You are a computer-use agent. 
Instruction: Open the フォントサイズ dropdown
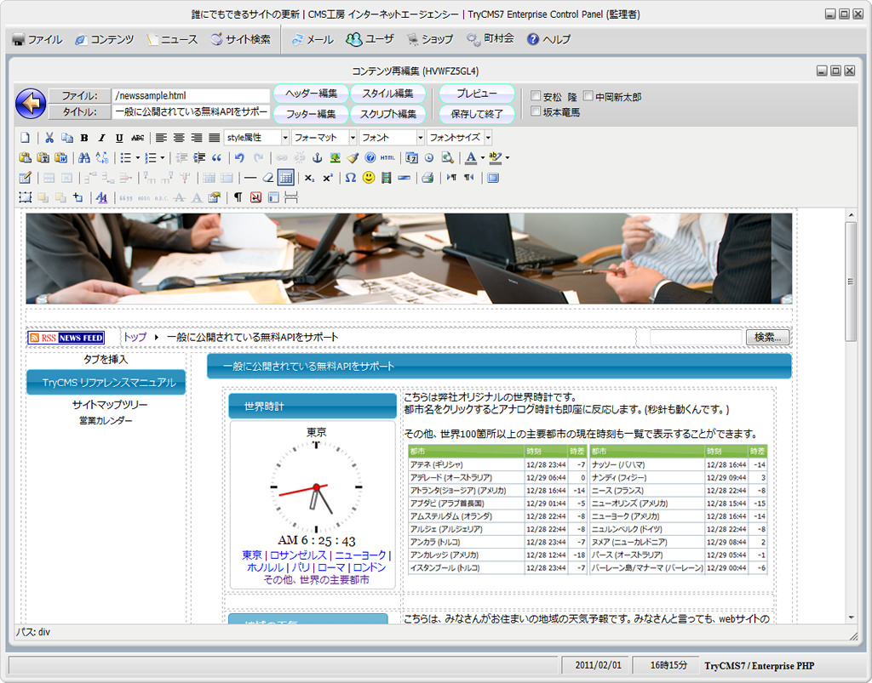tap(459, 138)
